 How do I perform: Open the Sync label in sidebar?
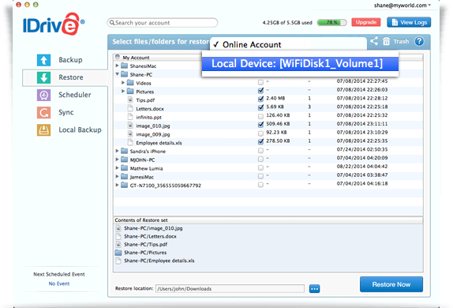(x=66, y=112)
